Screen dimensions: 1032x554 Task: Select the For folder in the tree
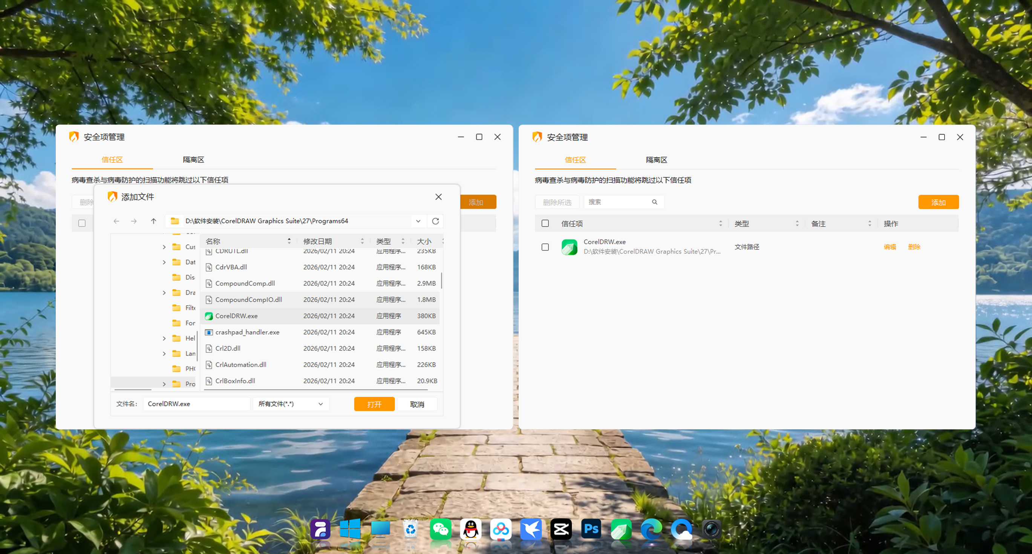pyautogui.click(x=184, y=323)
